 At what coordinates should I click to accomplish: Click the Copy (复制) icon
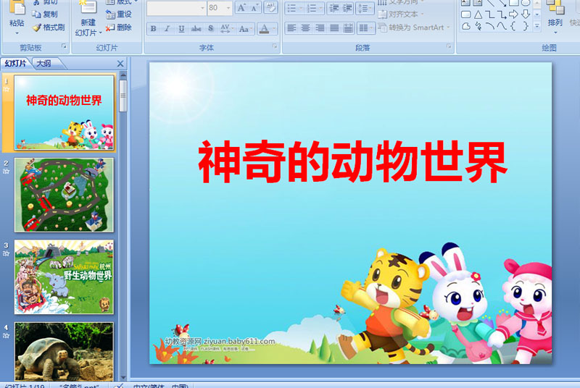[37, 14]
